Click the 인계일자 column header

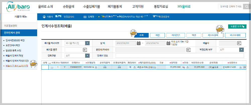(90, 63)
